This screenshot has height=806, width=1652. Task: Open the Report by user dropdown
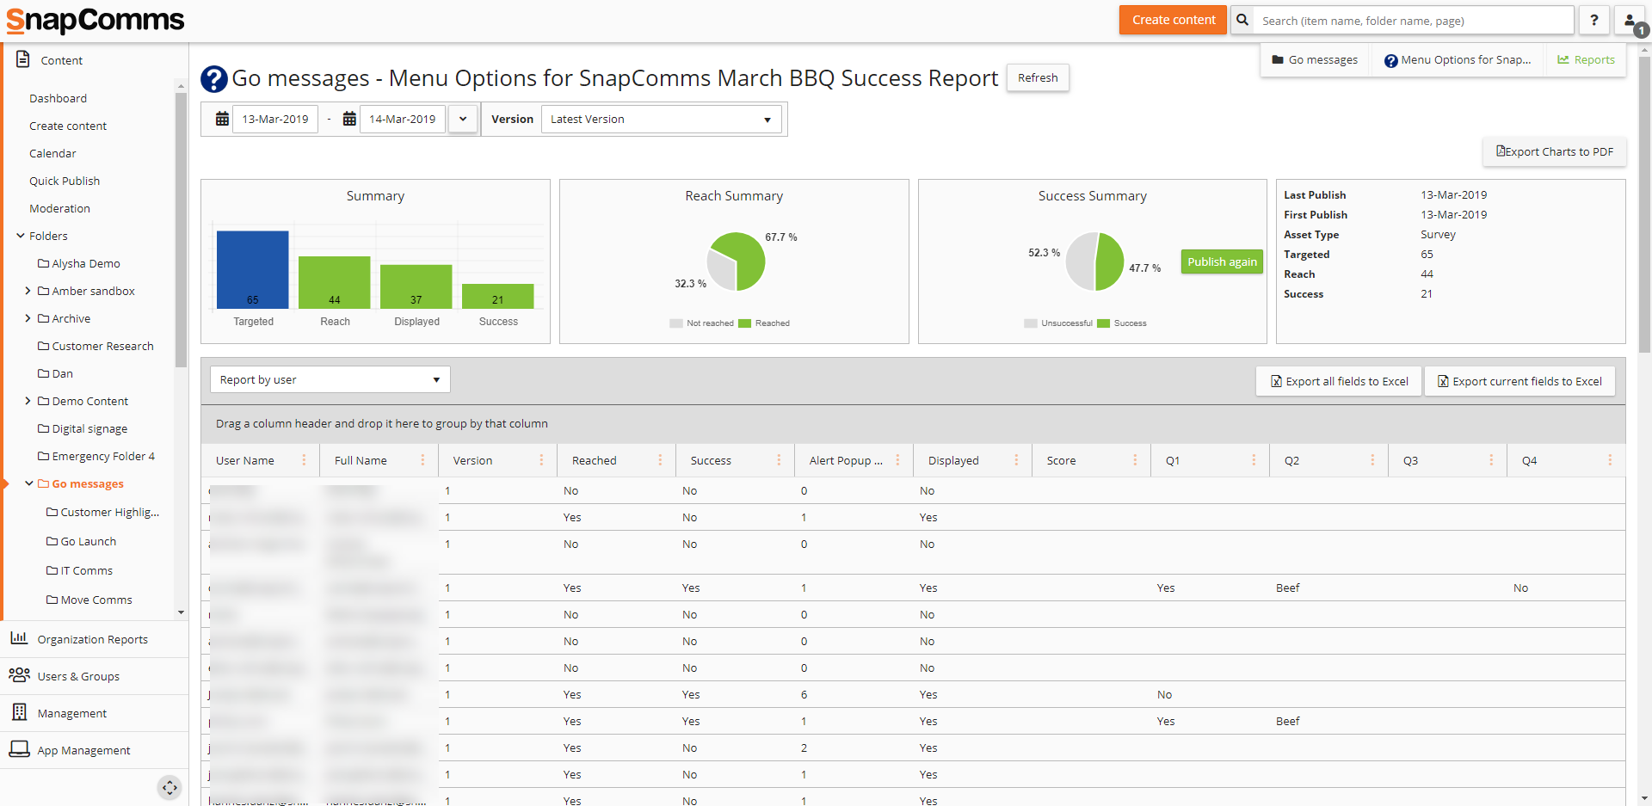330,379
